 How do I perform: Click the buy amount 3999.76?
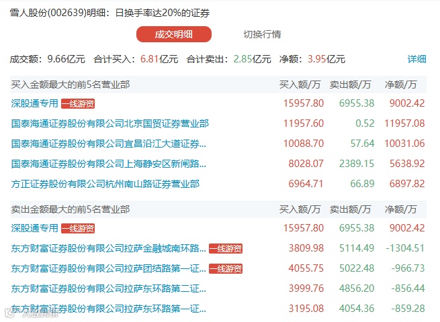306,288
